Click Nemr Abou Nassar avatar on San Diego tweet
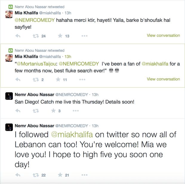The height and width of the screenshot is (184, 185). 9,96
